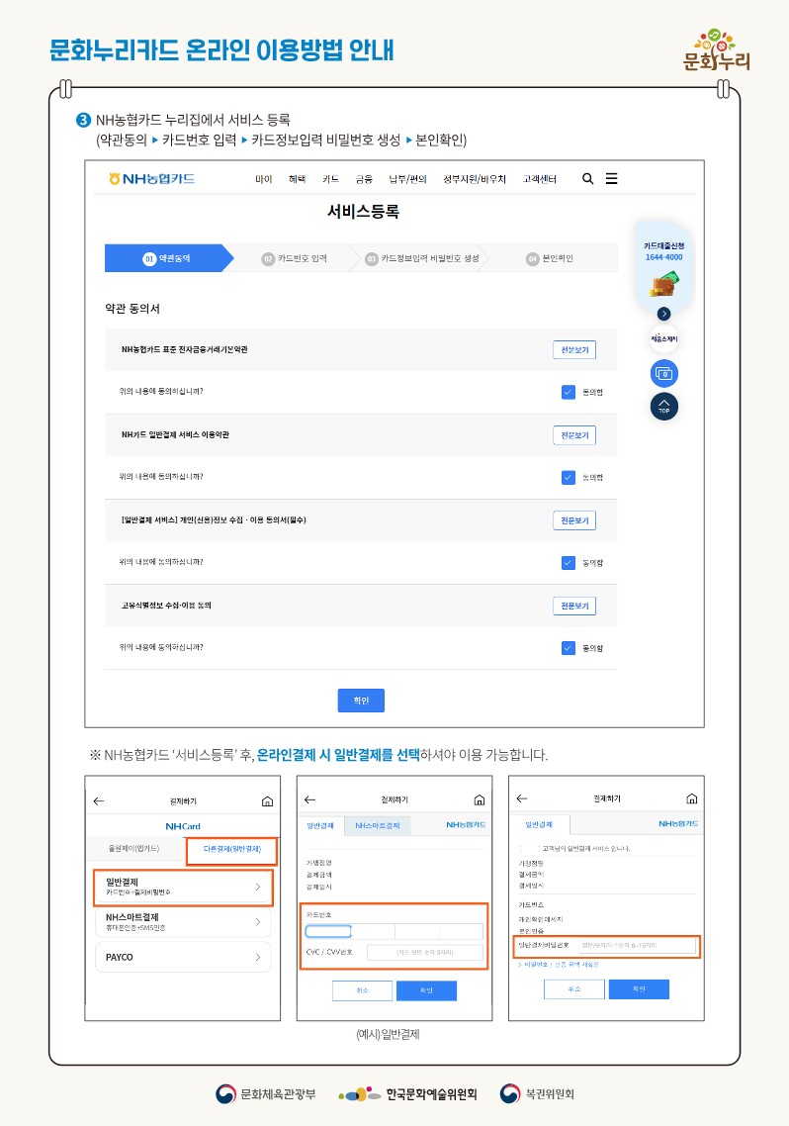The height and width of the screenshot is (1126, 789).
Task: Uncheck agreement for 일반결제 서비스 이용약관
Action: point(569,478)
